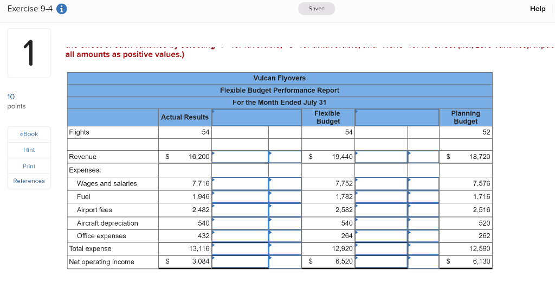Click the Planning Budget flights value 52
Viewport: 555px width, 301px height.
486,132
